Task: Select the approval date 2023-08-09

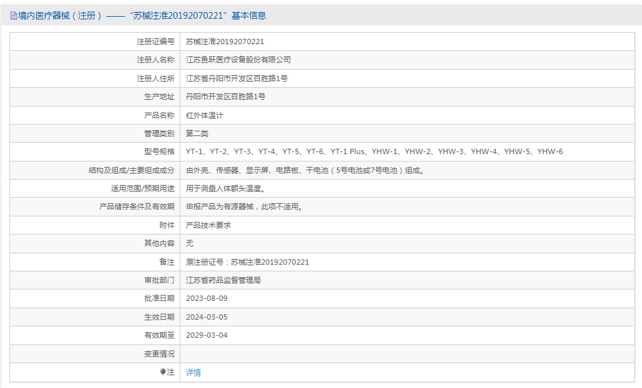Action: (x=206, y=298)
